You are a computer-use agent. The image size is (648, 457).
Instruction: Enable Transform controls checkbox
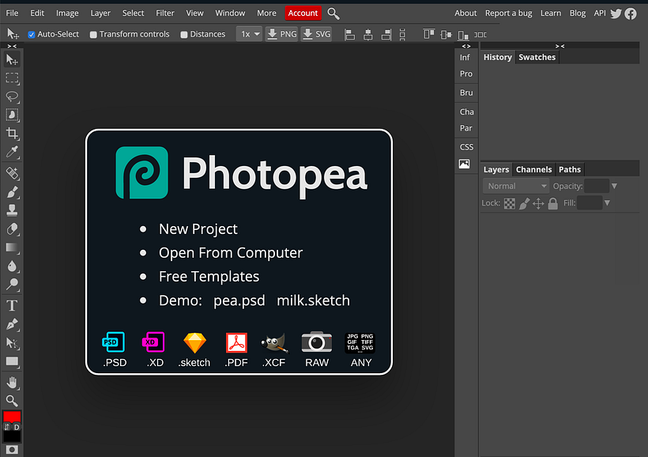[x=93, y=34]
